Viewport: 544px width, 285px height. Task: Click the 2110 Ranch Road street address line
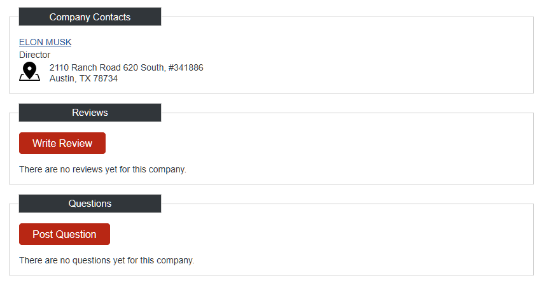(x=126, y=67)
